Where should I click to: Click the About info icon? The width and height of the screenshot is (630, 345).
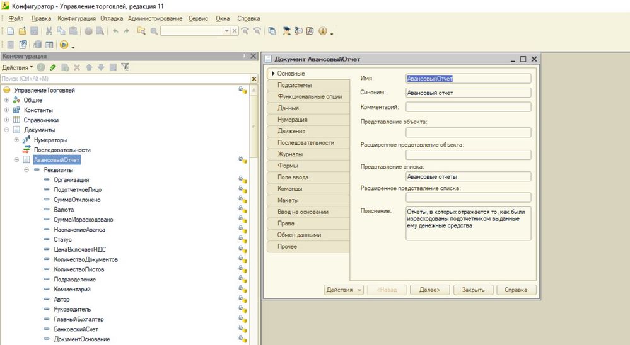(x=323, y=31)
